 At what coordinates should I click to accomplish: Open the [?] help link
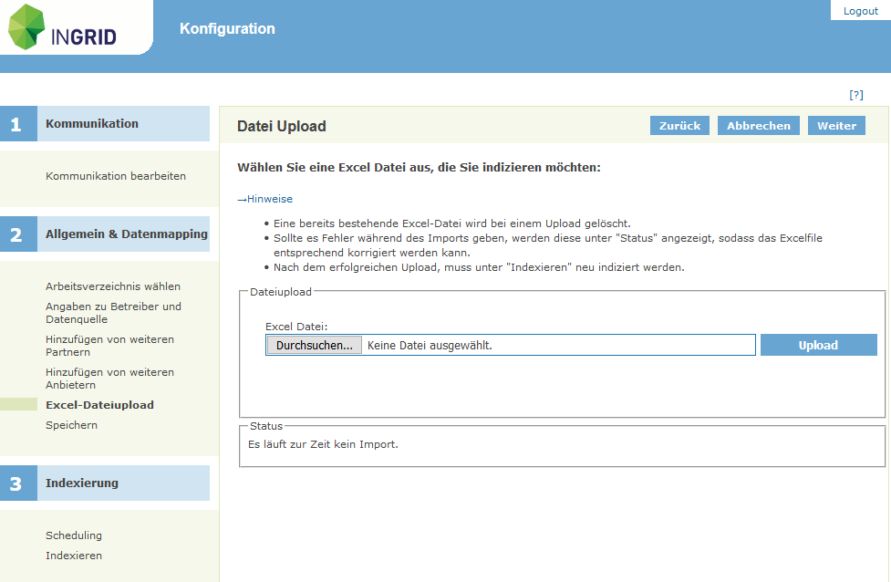tap(855, 95)
